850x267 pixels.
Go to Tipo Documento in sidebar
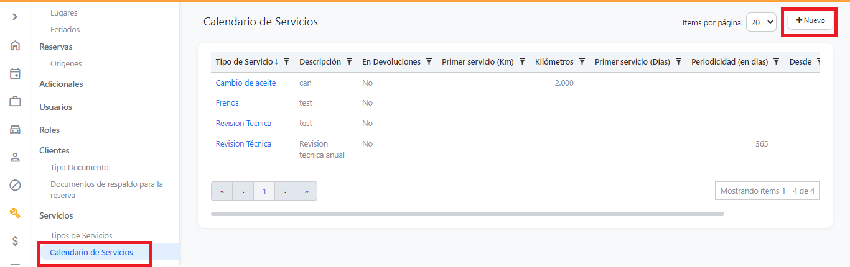tap(79, 168)
